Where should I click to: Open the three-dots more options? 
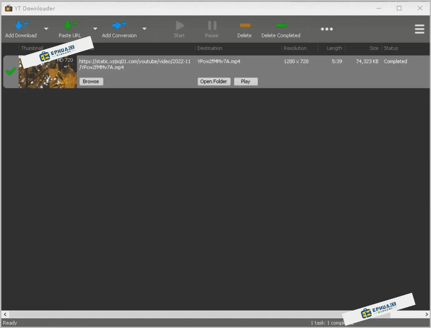[327, 29]
